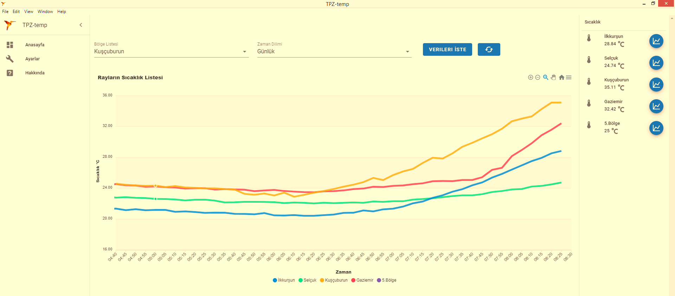
Task: Collapse the sidebar with the chevron
Action: click(x=81, y=25)
